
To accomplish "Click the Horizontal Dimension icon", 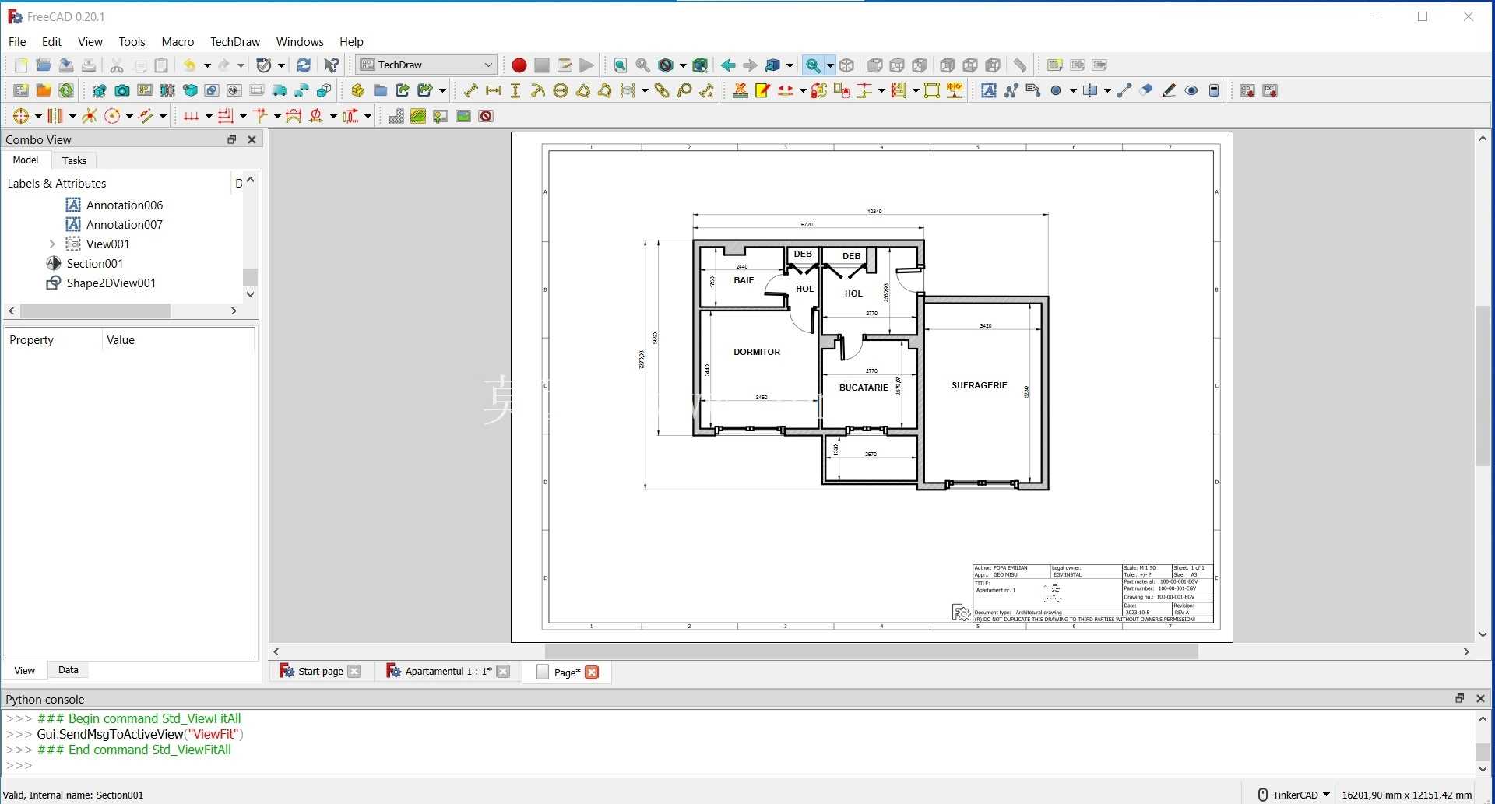I will (493, 91).
